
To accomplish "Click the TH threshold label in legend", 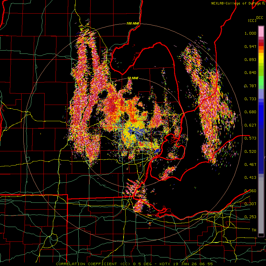I will [254, 230].
